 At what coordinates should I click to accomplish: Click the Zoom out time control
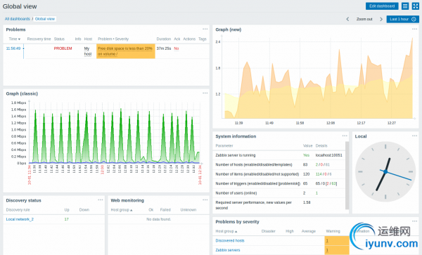tap(364, 19)
